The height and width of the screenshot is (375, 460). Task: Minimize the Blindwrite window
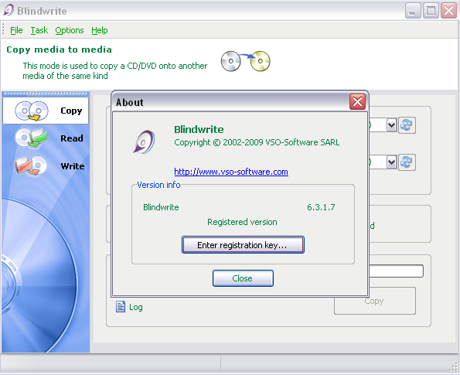[x=413, y=11]
